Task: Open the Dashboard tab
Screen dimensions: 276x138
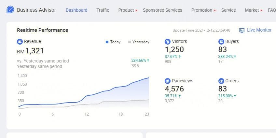Action: click(x=76, y=10)
